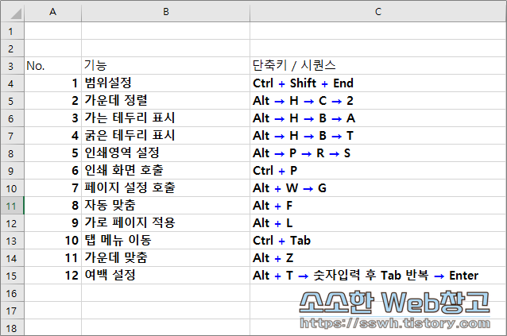Image resolution: width=507 pixels, height=336 pixels.
Task: Select cell '탭 메뉴 이동'
Action: tap(165, 241)
